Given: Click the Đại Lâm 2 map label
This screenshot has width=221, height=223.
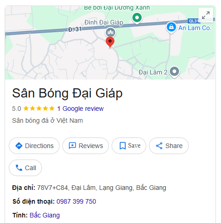Looking at the screenshot, I should click(x=153, y=72).
